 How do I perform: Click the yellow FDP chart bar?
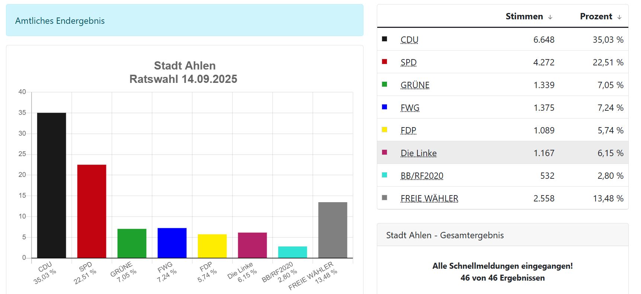pos(212,246)
